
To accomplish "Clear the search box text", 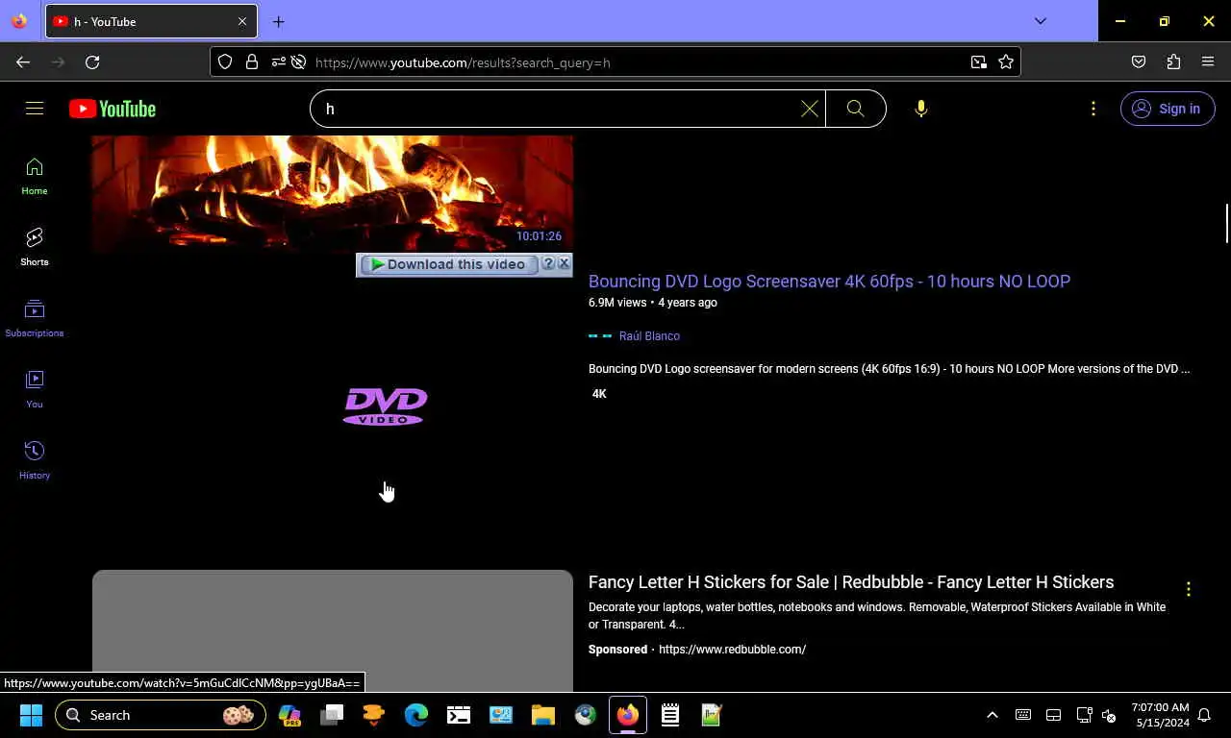I will point(810,109).
